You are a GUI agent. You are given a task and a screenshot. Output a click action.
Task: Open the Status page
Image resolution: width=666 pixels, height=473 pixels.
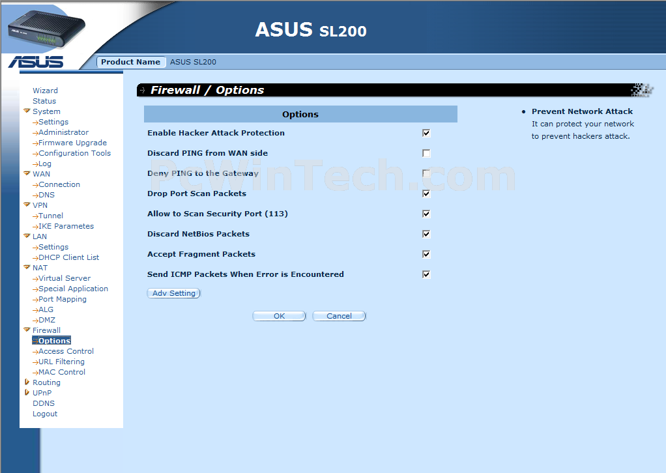(x=44, y=101)
